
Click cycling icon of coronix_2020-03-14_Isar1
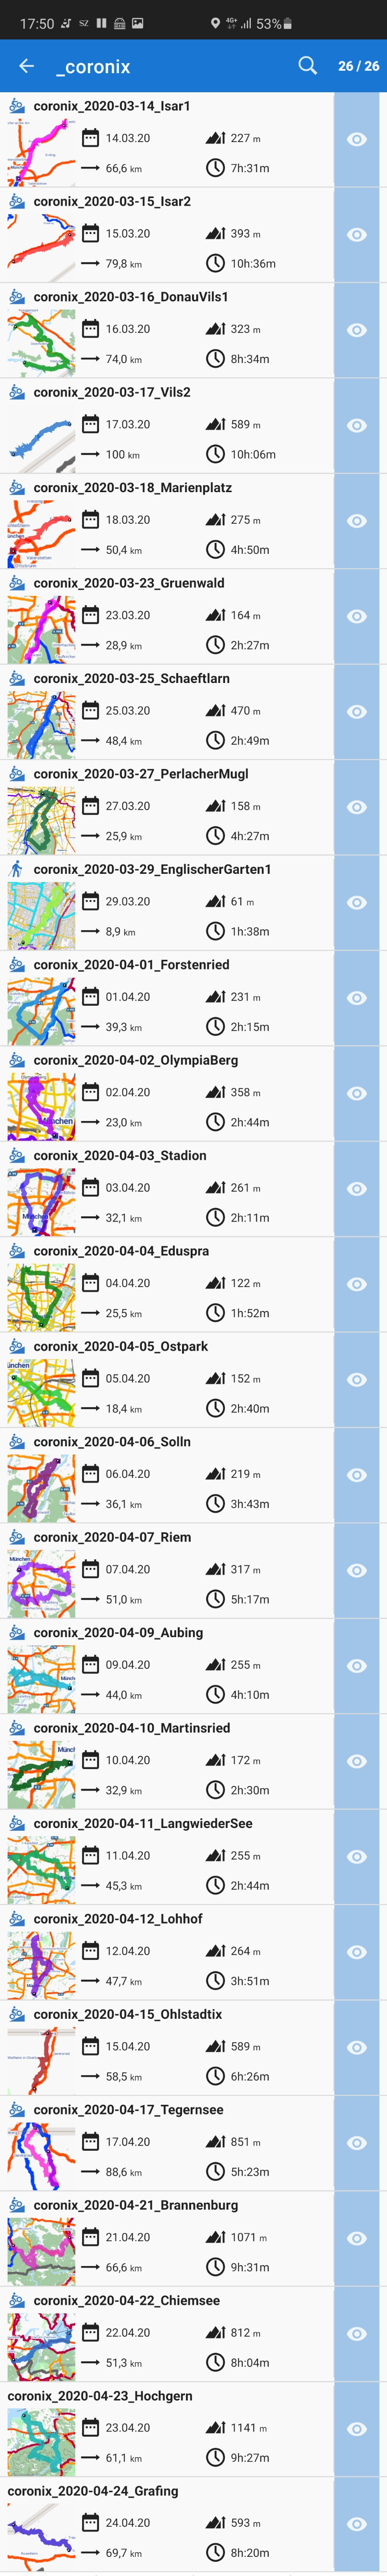pos(16,105)
